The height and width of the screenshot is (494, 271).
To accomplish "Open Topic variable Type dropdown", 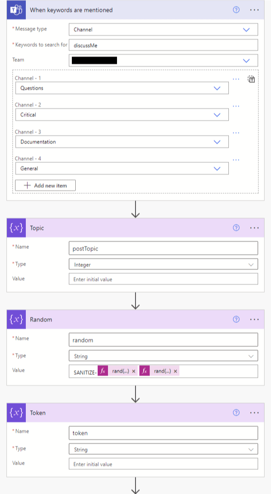I will (251, 265).
